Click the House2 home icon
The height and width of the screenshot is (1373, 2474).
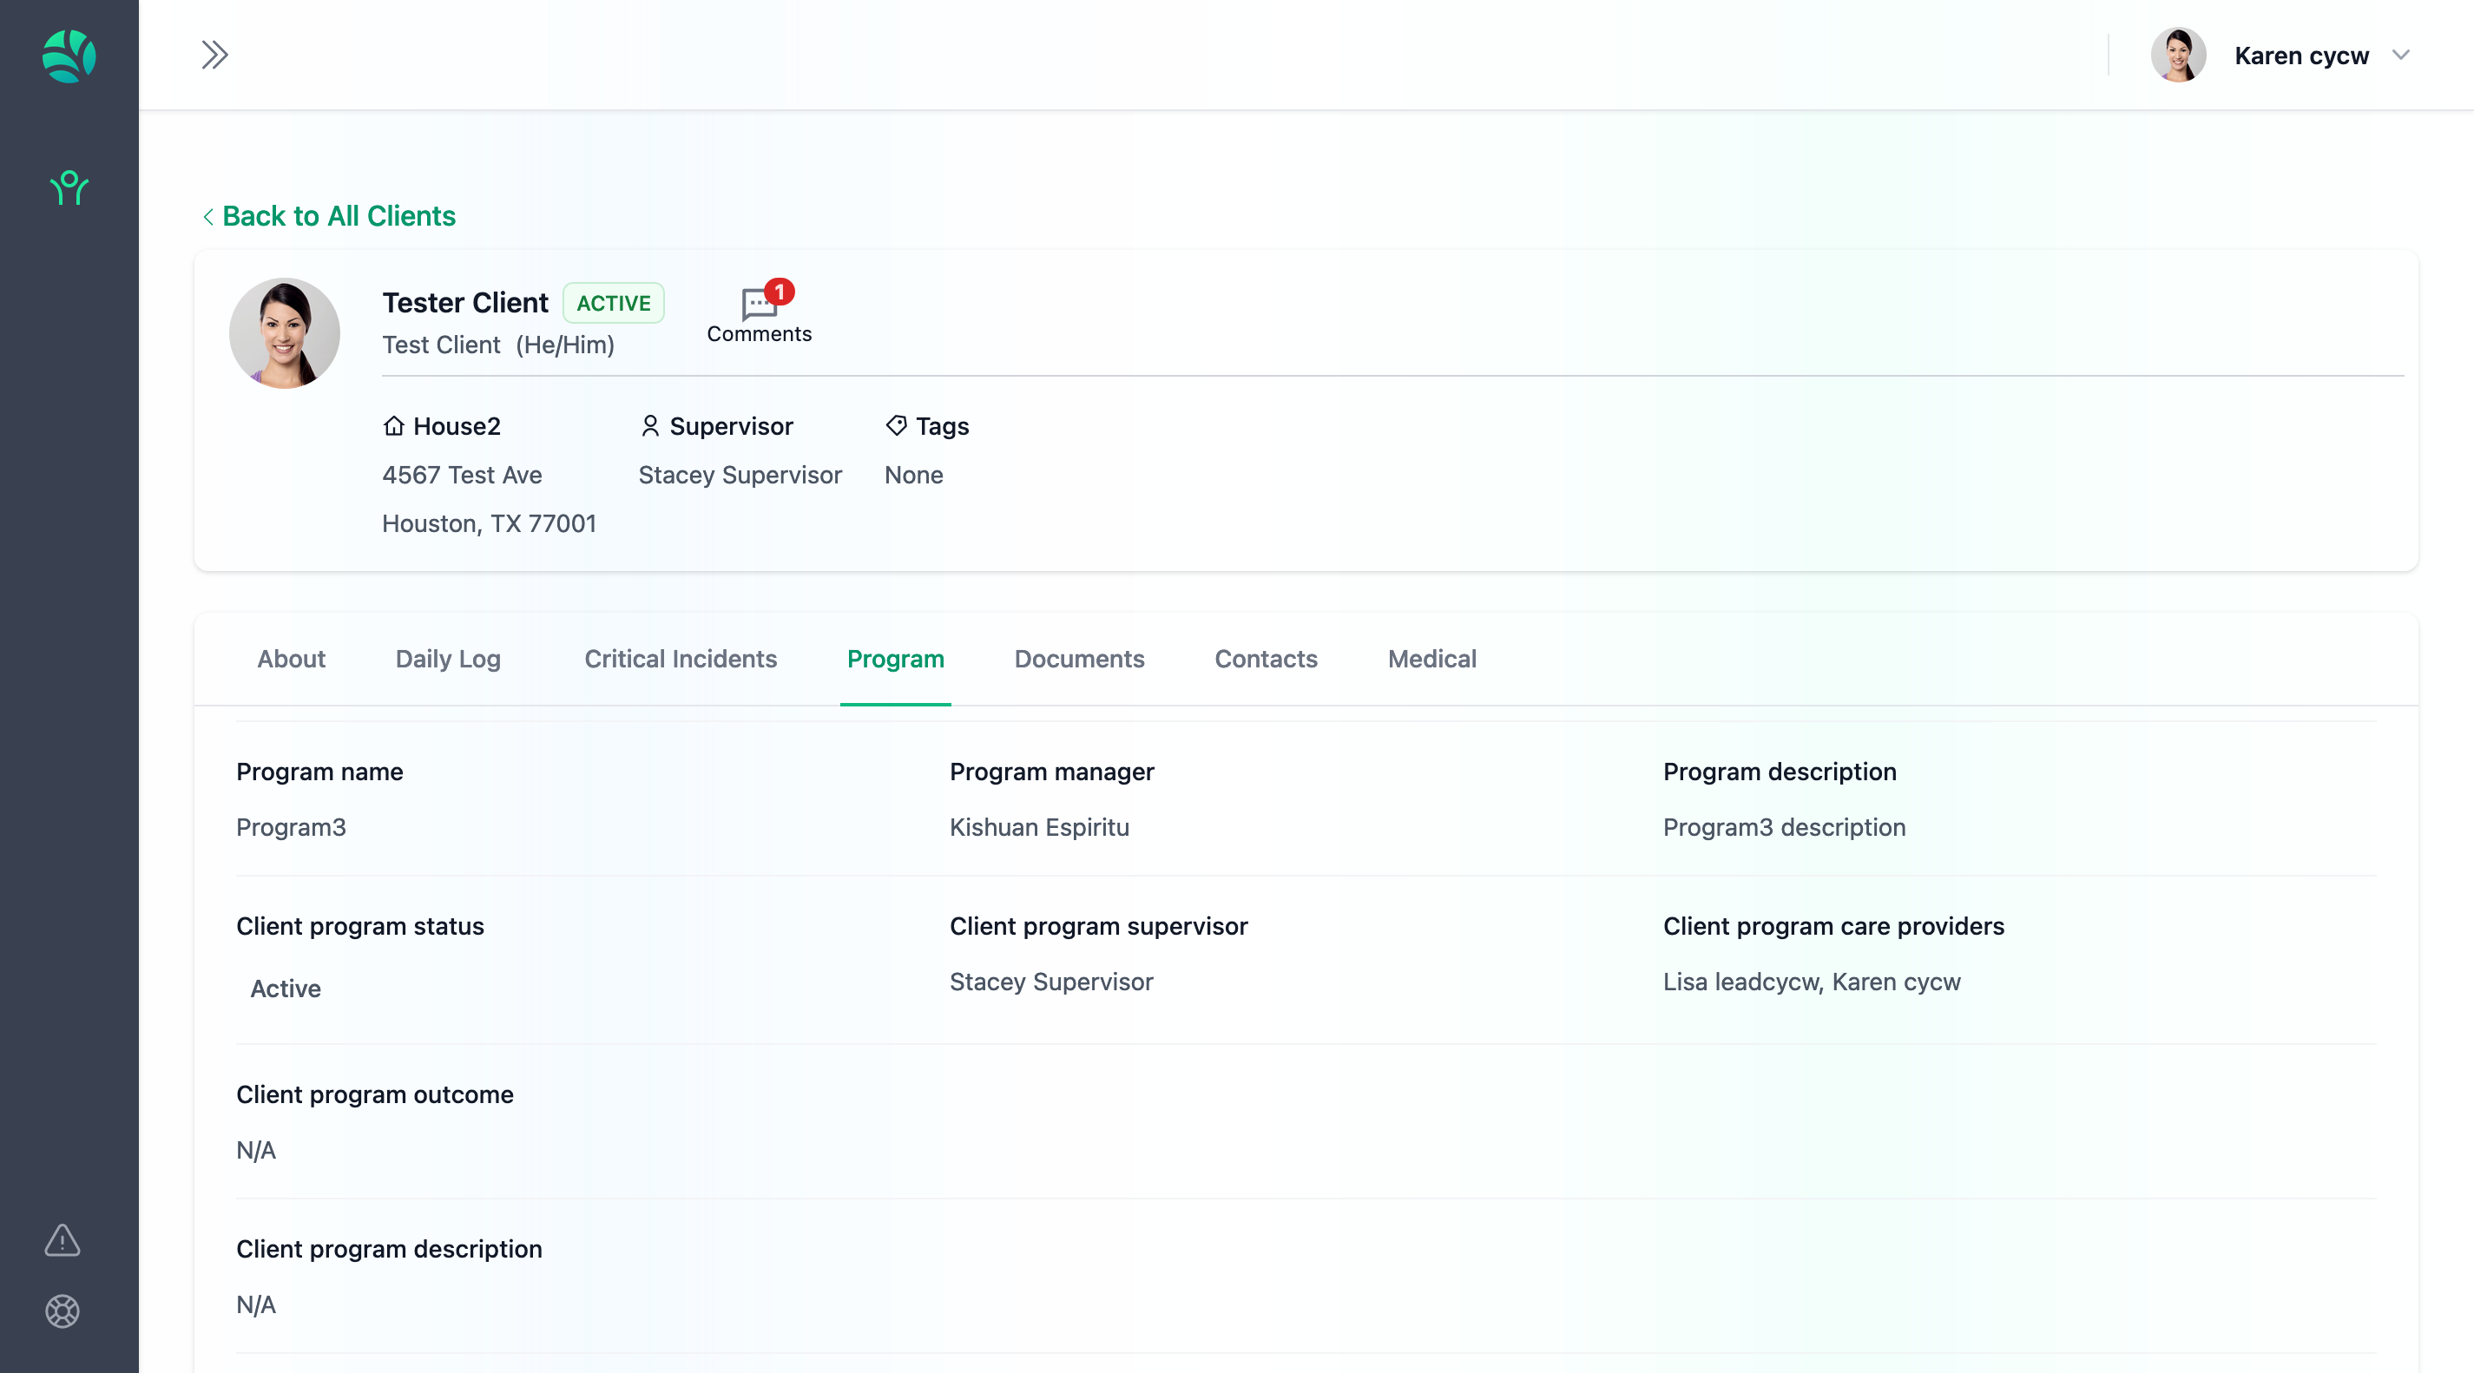click(x=394, y=425)
